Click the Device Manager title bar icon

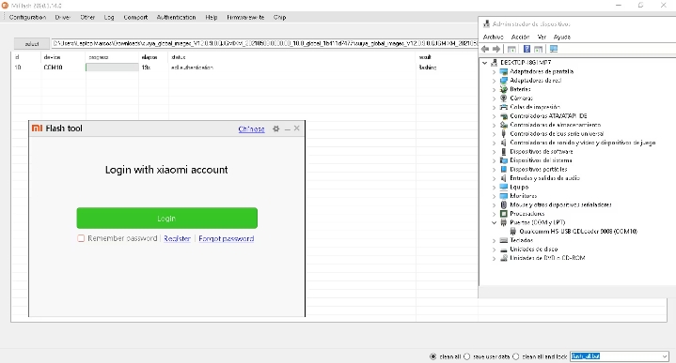[487, 24]
